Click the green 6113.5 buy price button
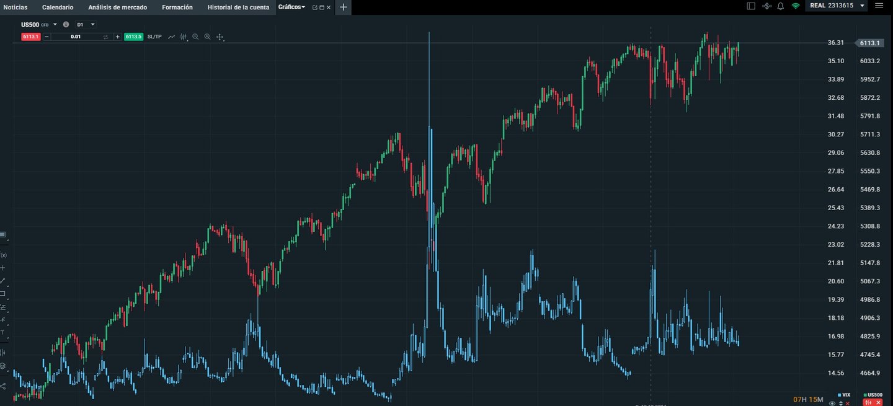The image size is (893, 406). (133, 37)
